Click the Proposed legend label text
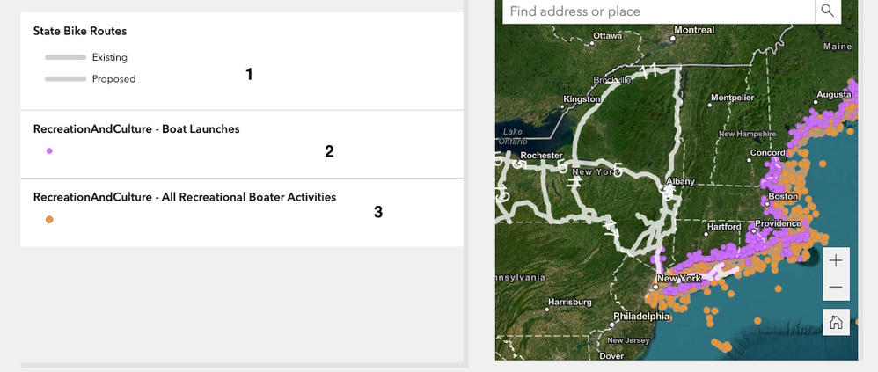The width and height of the screenshot is (878, 372). (x=114, y=79)
